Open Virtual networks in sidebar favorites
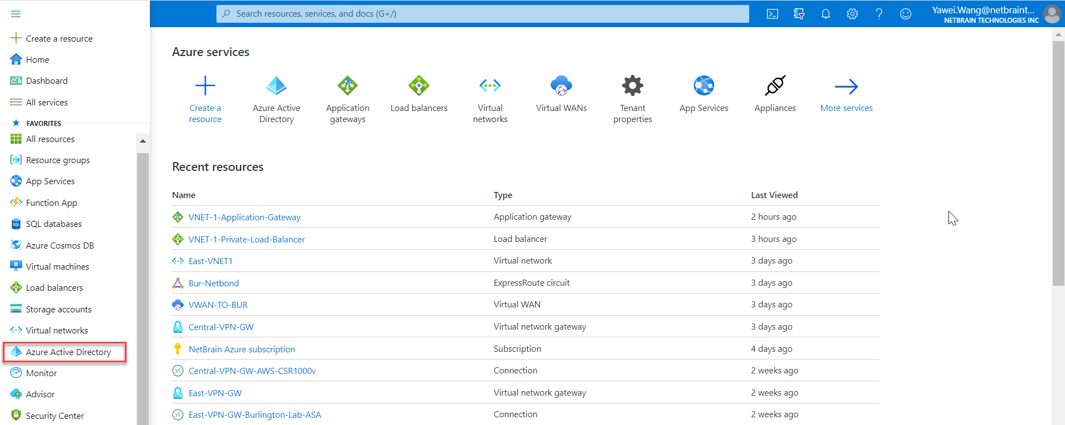Screen dimensions: 1065x425 click(57, 330)
